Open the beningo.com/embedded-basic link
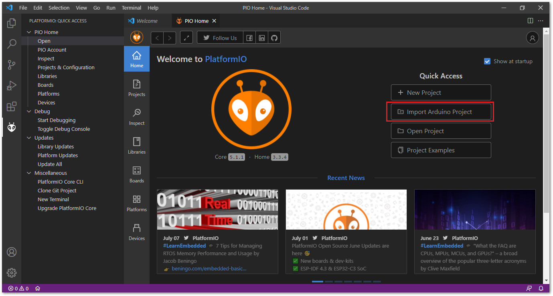The width and height of the screenshot is (553, 296). click(x=209, y=268)
